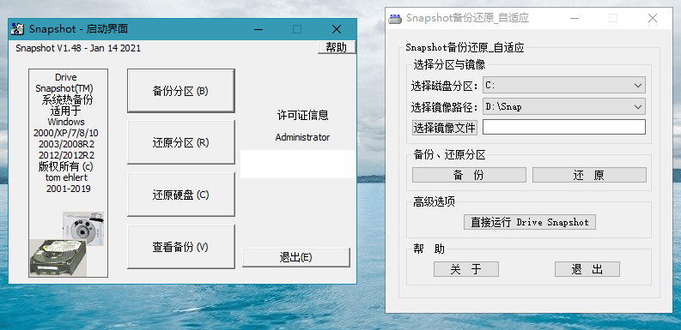The width and height of the screenshot is (681, 330).
Task: Click the 还 原 restore button
Action: (x=589, y=175)
